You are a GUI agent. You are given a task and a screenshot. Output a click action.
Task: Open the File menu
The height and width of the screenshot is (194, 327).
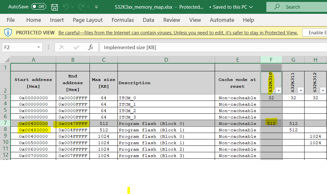pos(11,20)
